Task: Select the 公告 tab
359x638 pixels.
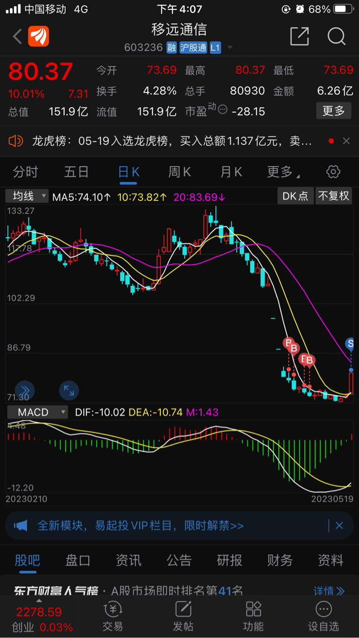Action: [179, 560]
